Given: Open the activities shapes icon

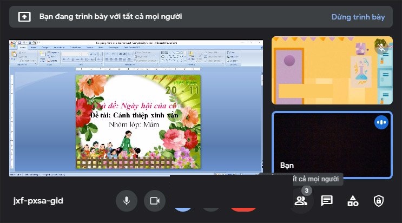Looking at the screenshot, I should (353, 201).
